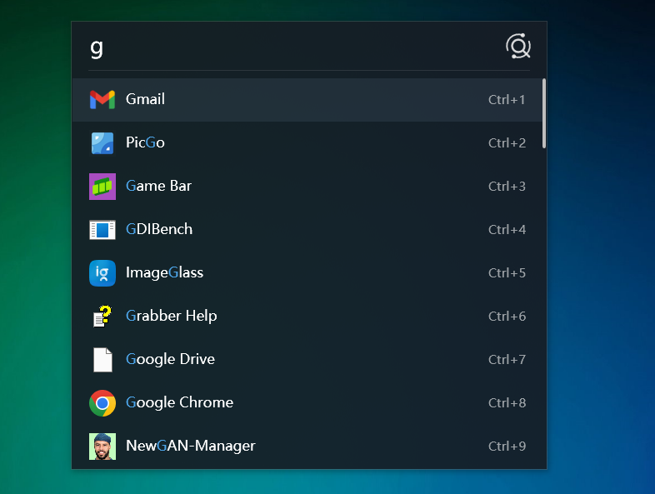Click the Grabber Help question mark icon

[102, 316]
